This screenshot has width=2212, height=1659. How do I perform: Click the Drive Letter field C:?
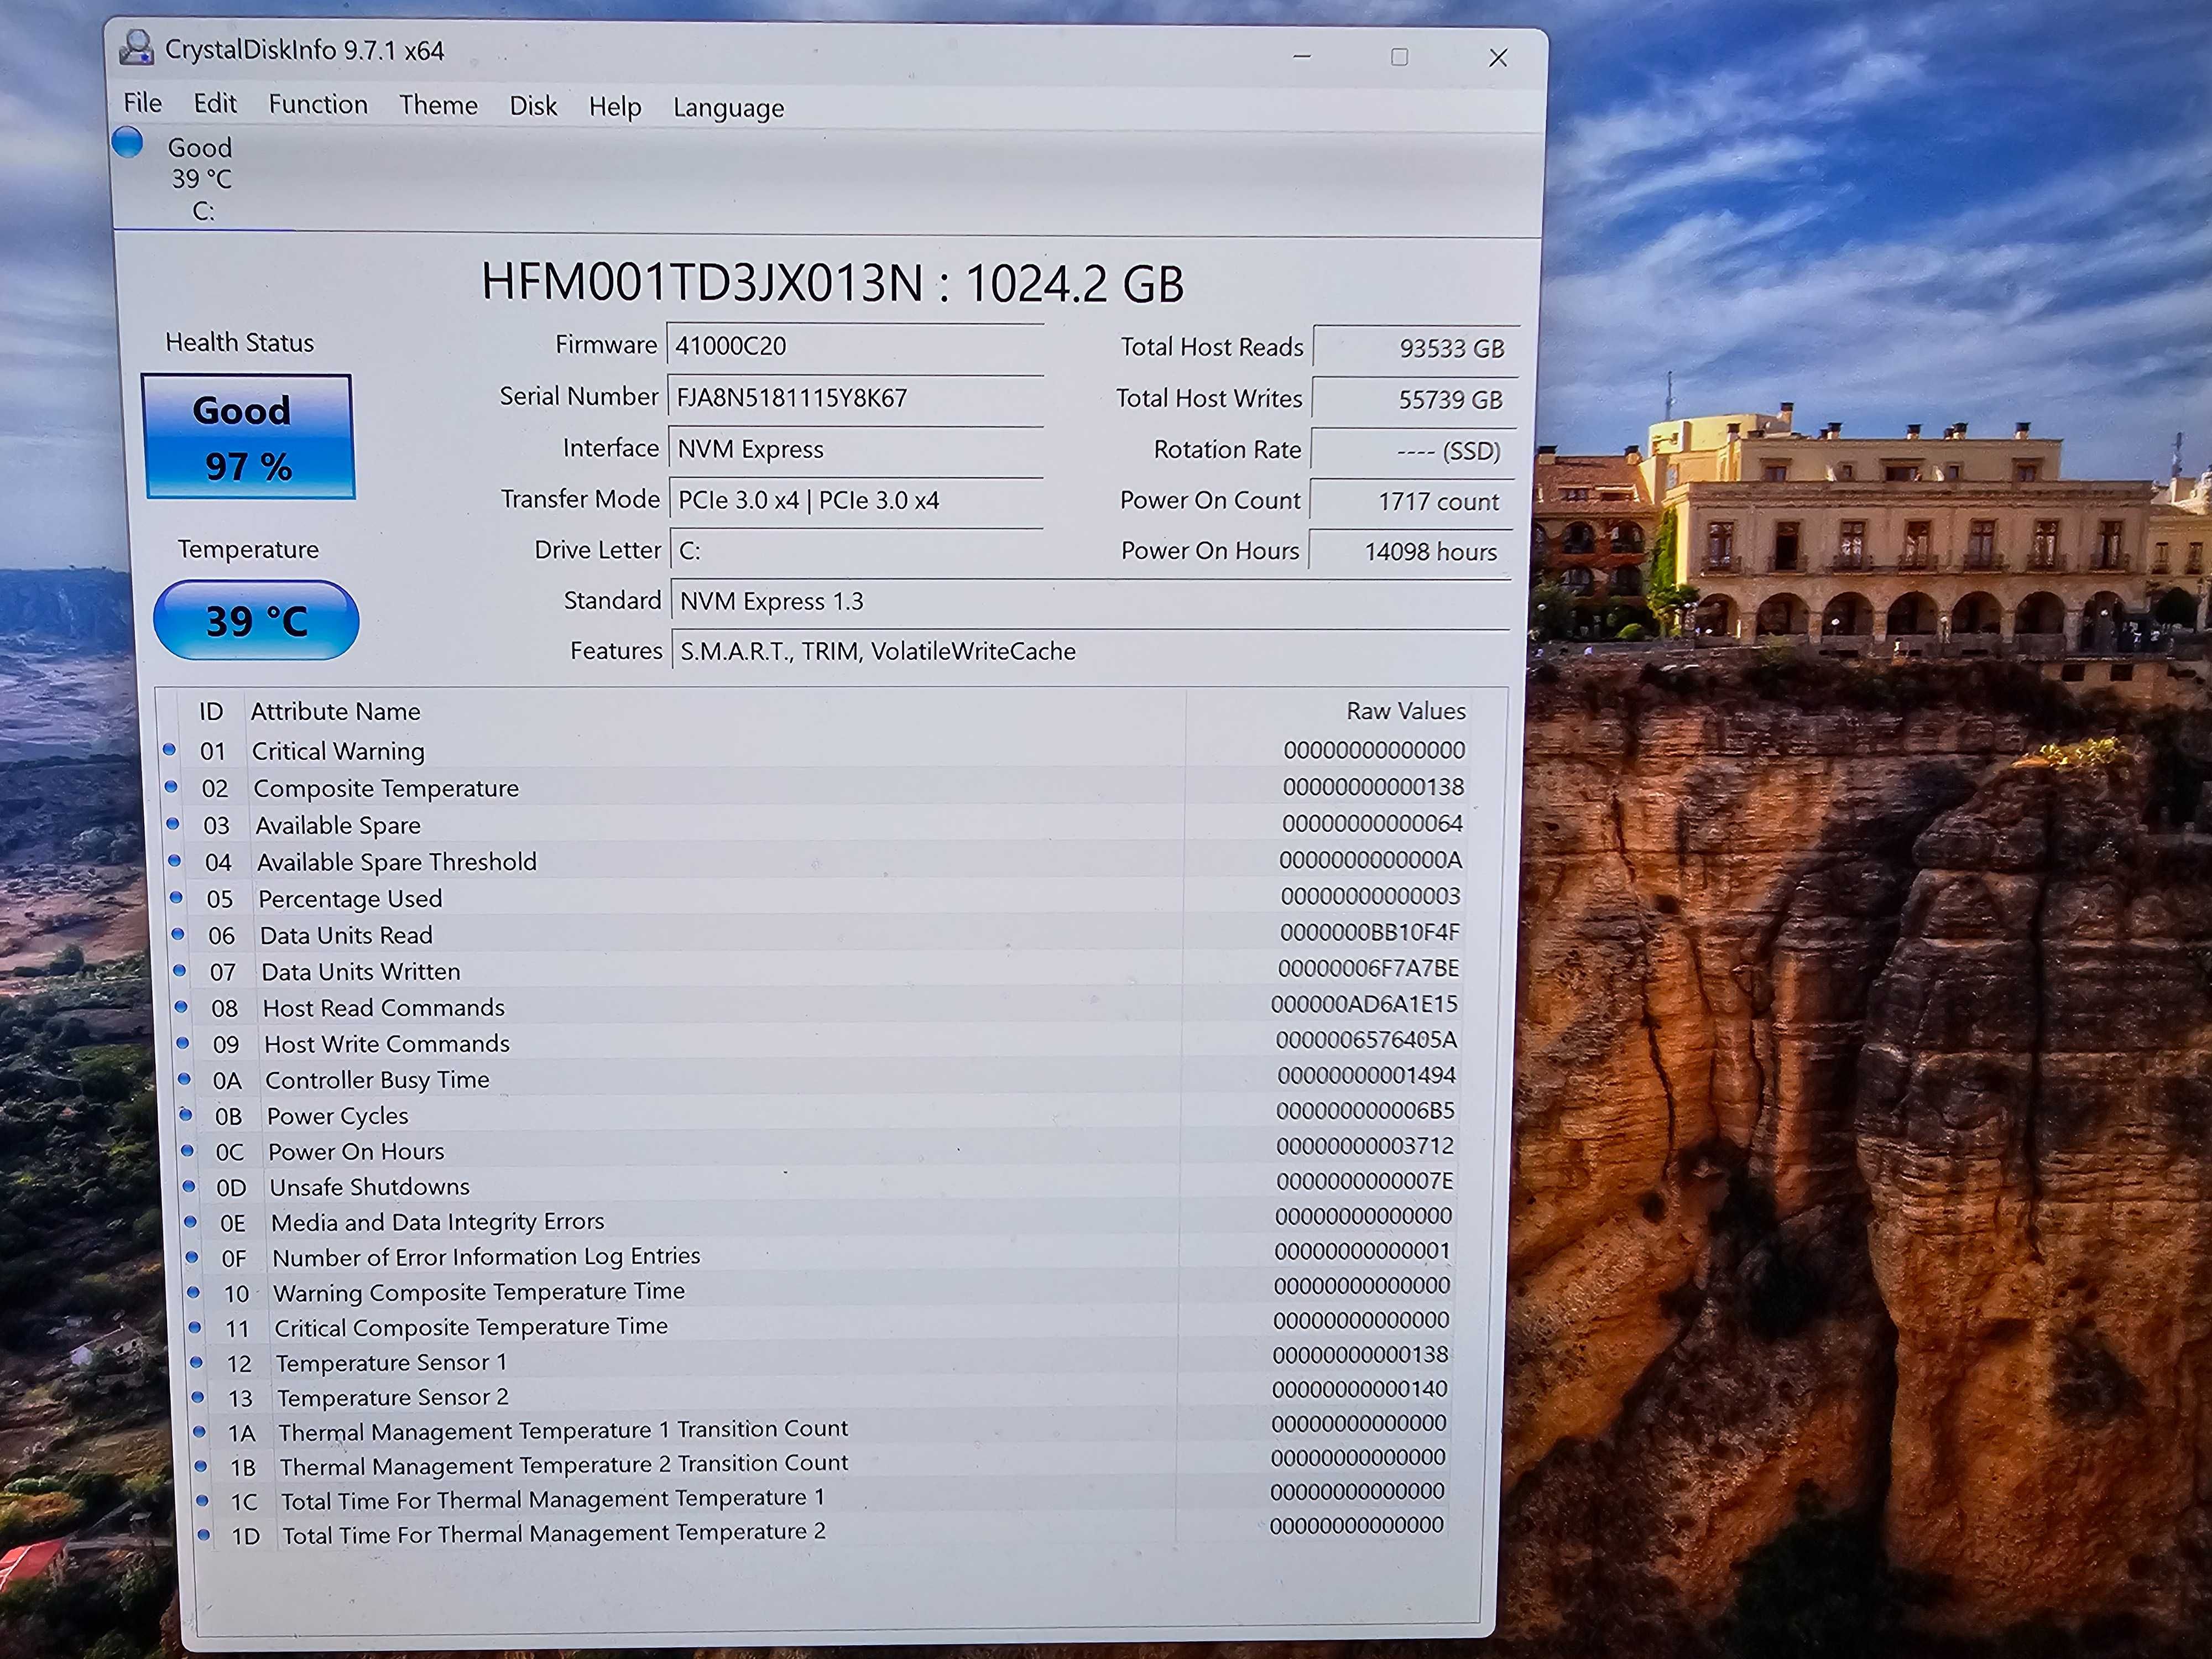pos(858,551)
